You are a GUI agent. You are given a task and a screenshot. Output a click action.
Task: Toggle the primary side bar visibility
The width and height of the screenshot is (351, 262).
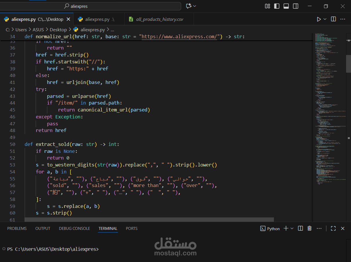277,6
